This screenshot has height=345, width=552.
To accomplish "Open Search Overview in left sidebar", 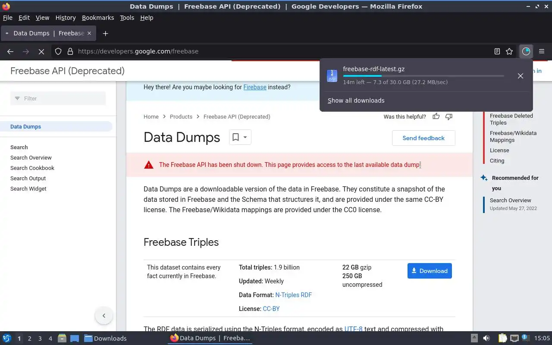I will pos(31,157).
